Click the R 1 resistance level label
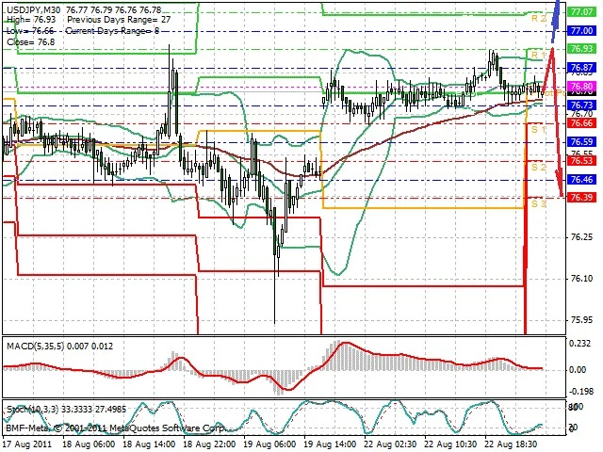 point(539,56)
